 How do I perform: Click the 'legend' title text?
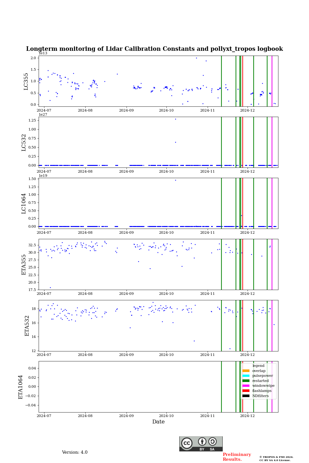pyautogui.click(x=258, y=366)
